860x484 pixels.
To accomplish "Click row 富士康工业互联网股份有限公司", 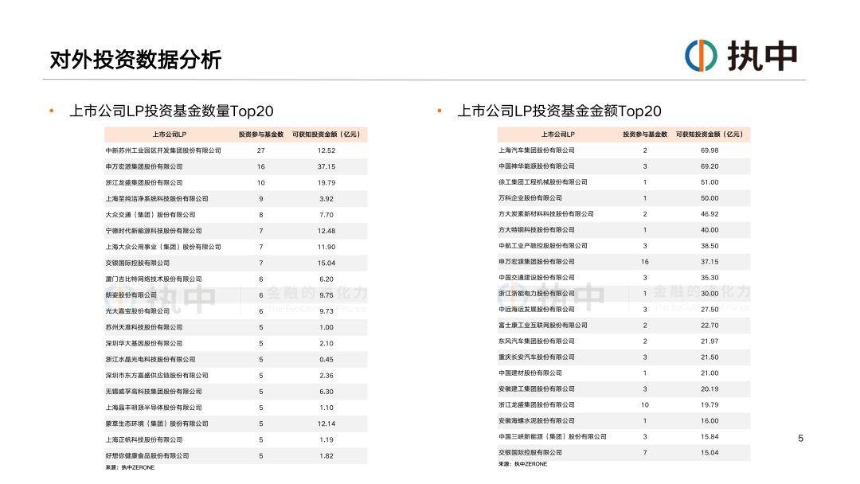I will click(x=623, y=325).
